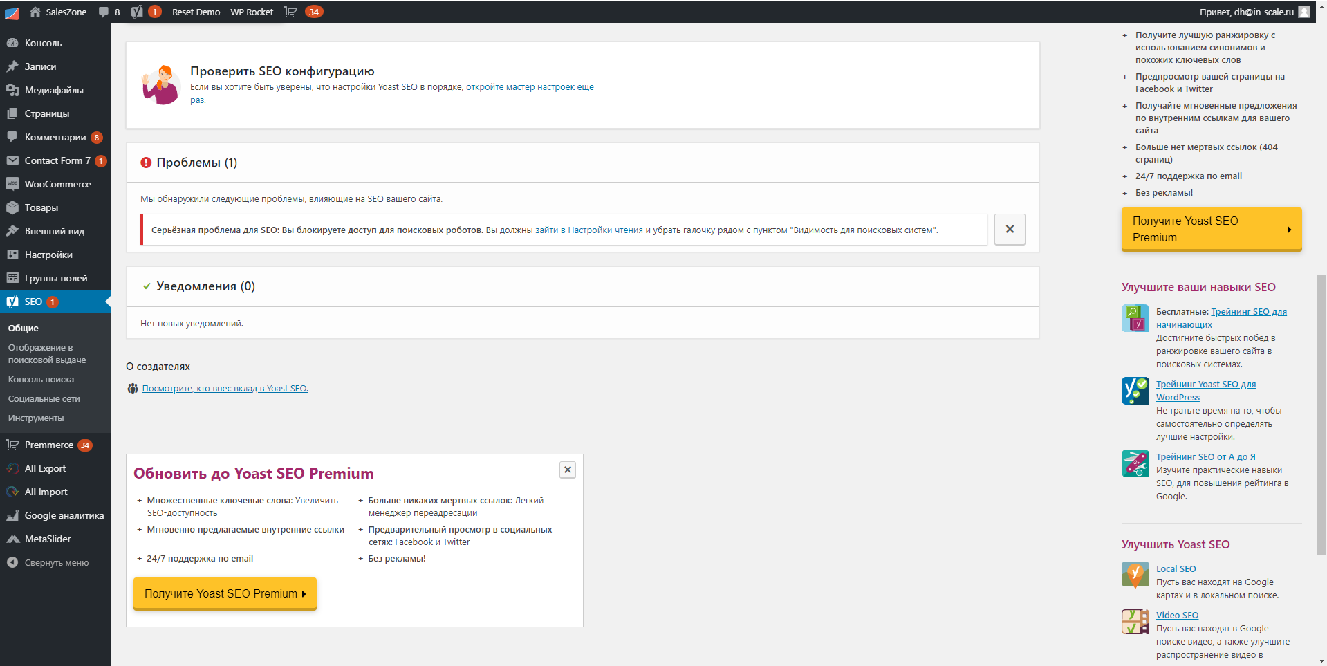1327x666 pixels.
Task: Click the red Проблемы warning icon
Action: pos(146,163)
